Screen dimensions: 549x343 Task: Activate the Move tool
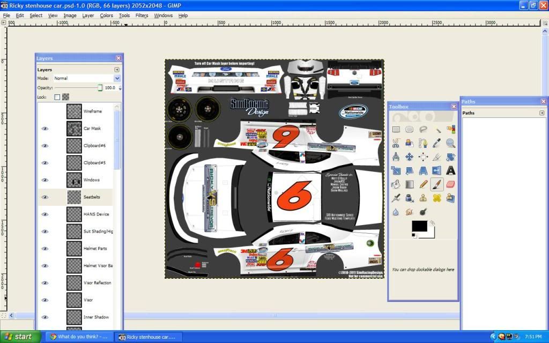click(410, 157)
